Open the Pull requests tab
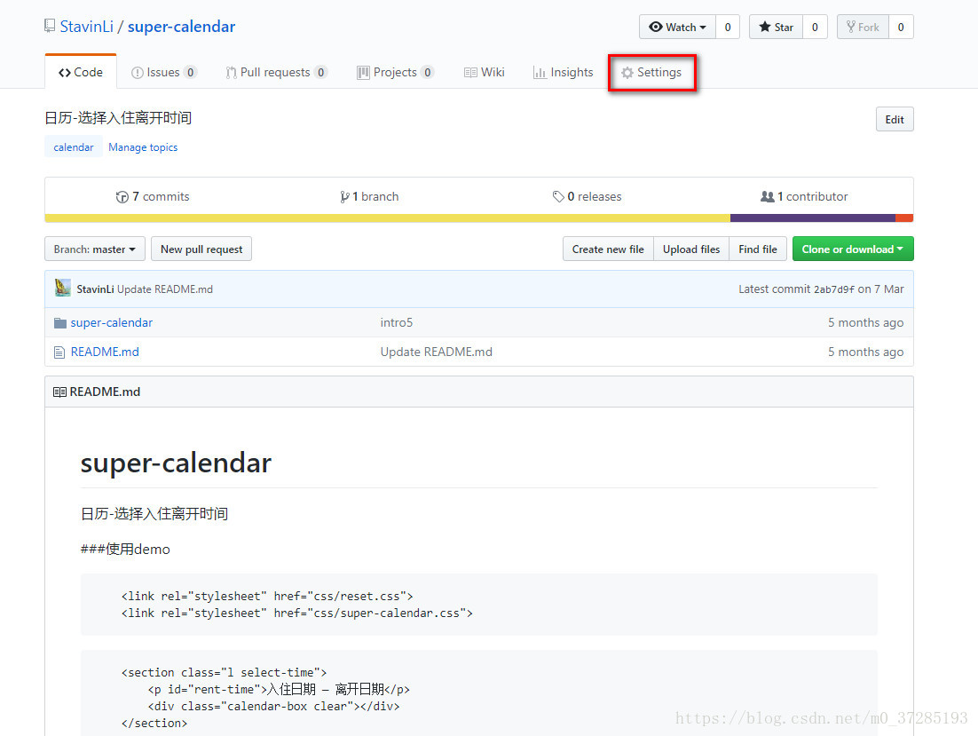Viewport: 978px width, 736px height. (276, 72)
